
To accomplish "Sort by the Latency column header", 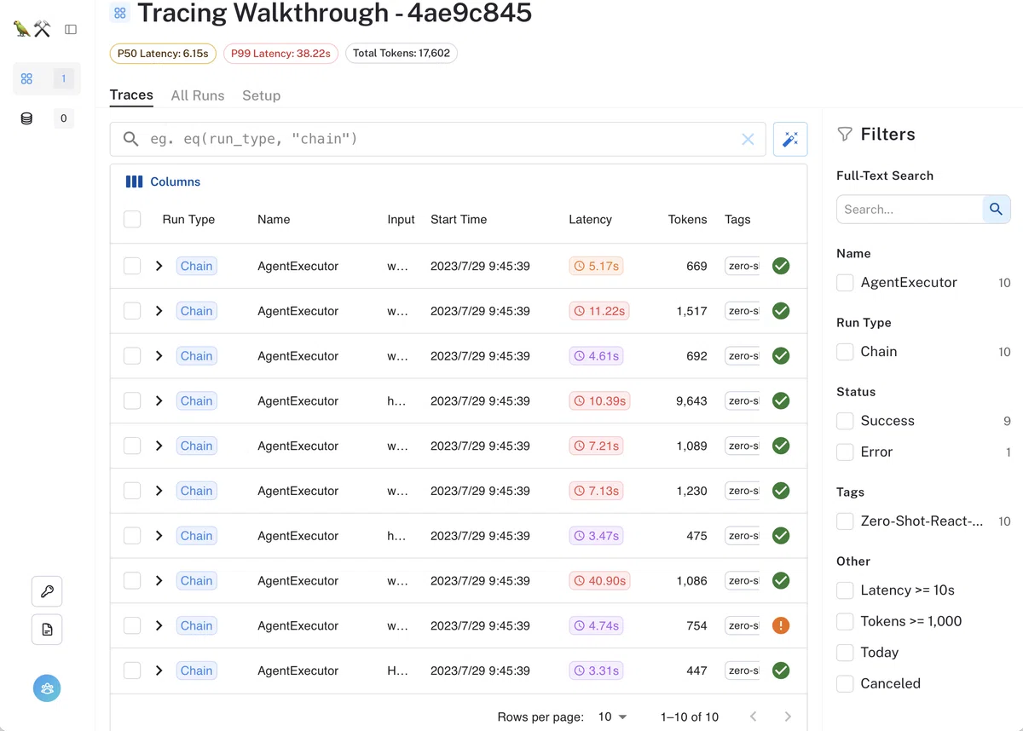I will click(590, 219).
